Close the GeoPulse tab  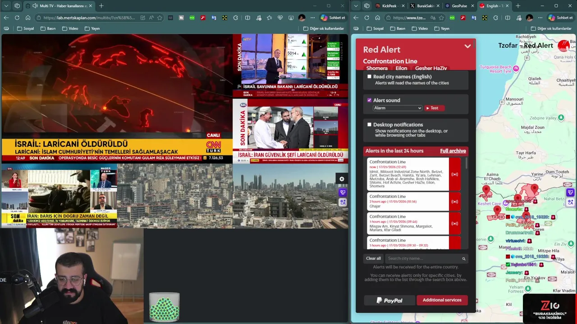[473, 6]
